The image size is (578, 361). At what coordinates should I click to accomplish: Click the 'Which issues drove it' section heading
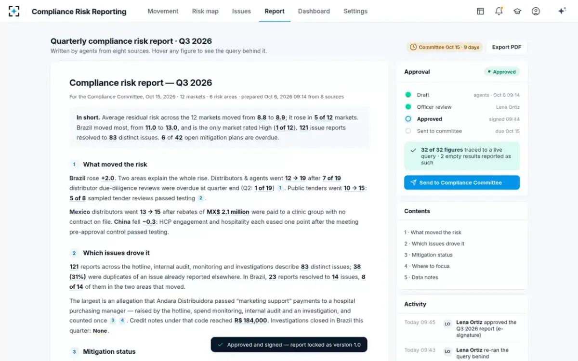click(117, 253)
